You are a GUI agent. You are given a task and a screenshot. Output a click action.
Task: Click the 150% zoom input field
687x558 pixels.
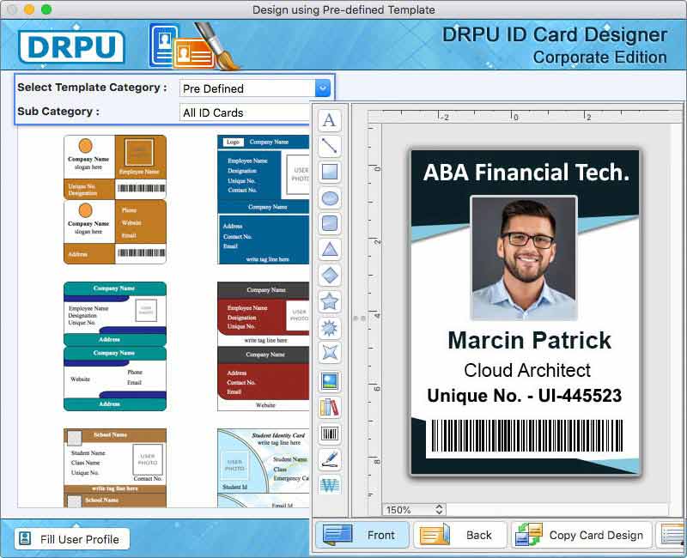[410, 509]
